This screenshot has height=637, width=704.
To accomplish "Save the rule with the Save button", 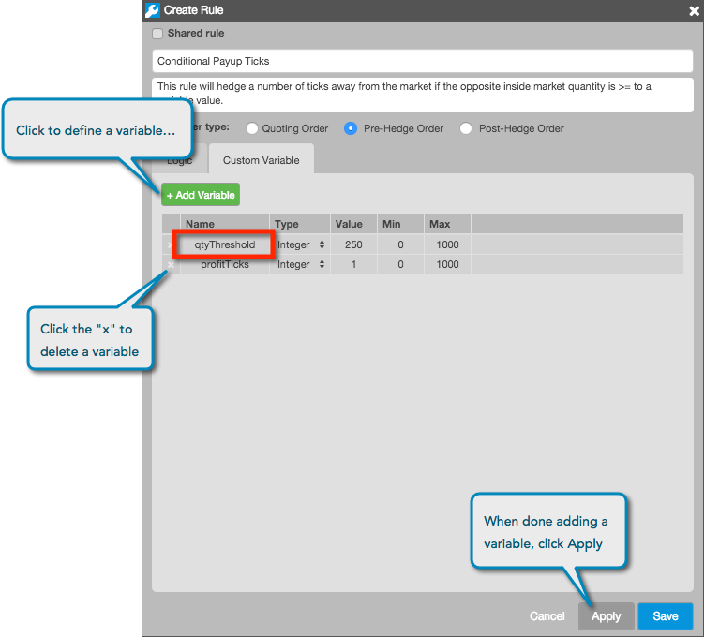I will pos(666,616).
